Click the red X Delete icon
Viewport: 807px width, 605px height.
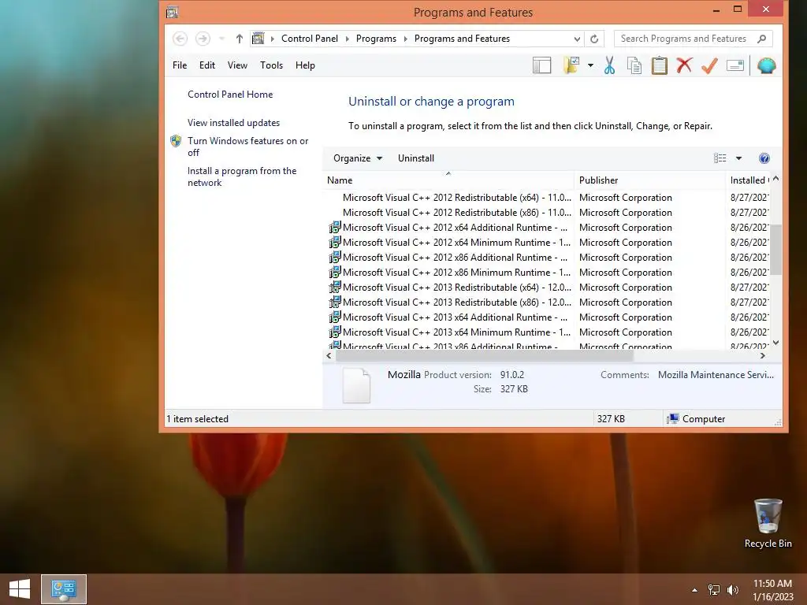coord(684,65)
